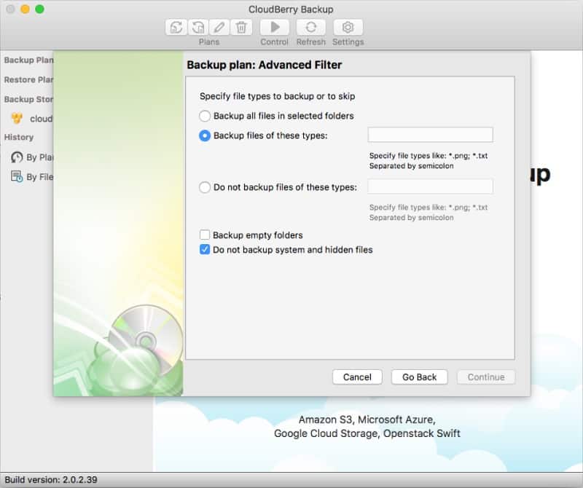This screenshot has height=488, width=583.
Task: Click the Go Back button
Action: click(420, 377)
